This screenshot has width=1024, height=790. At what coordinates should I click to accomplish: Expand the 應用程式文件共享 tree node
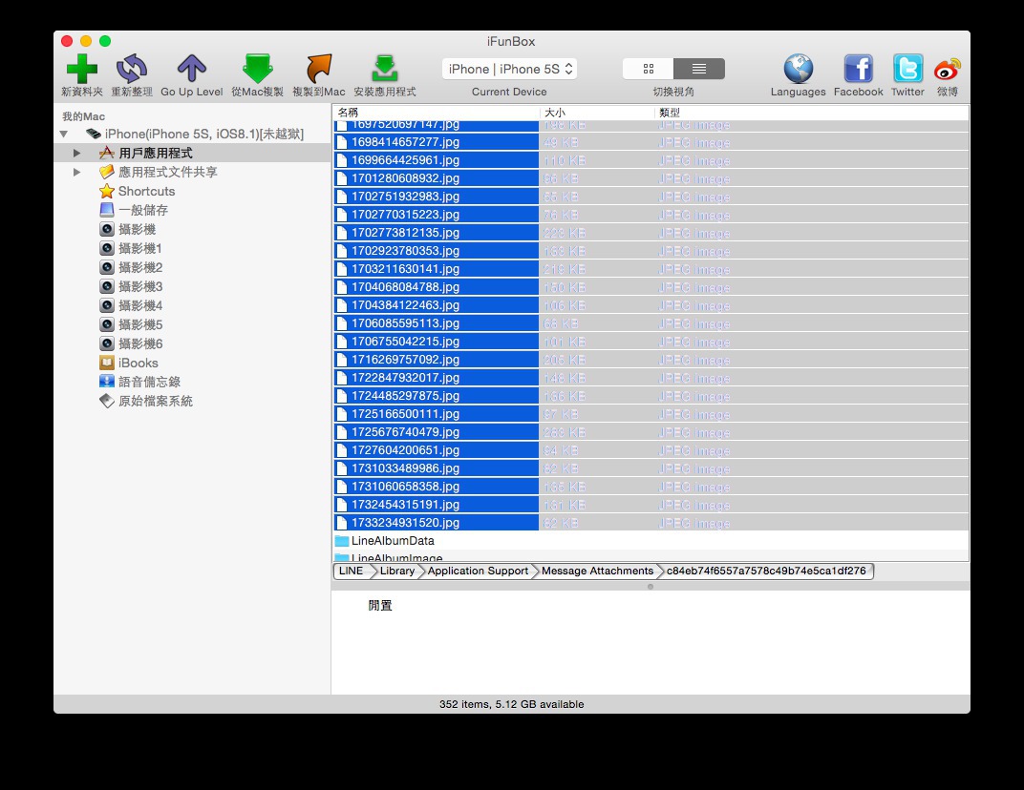(x=77, y=172)
